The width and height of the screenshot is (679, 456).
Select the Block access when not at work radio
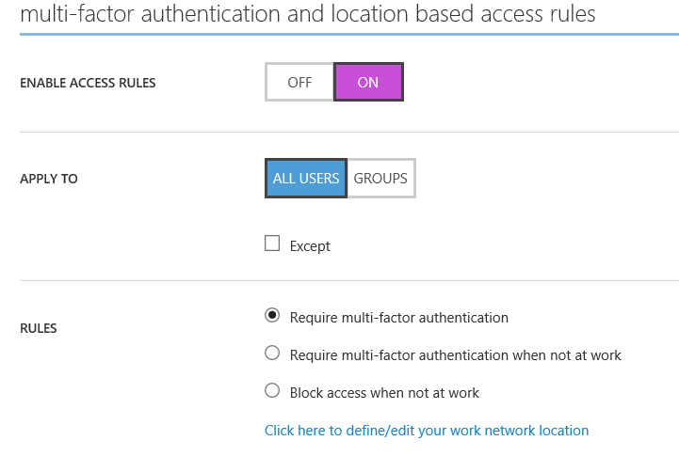(x=272, y=390)
